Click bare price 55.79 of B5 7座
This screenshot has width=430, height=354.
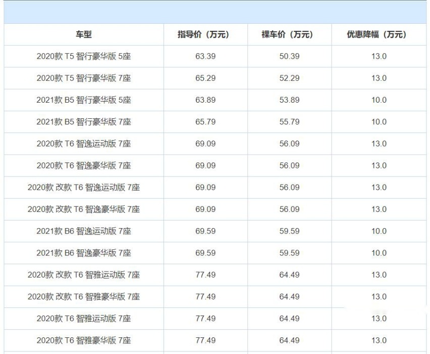tap(289, 122)
